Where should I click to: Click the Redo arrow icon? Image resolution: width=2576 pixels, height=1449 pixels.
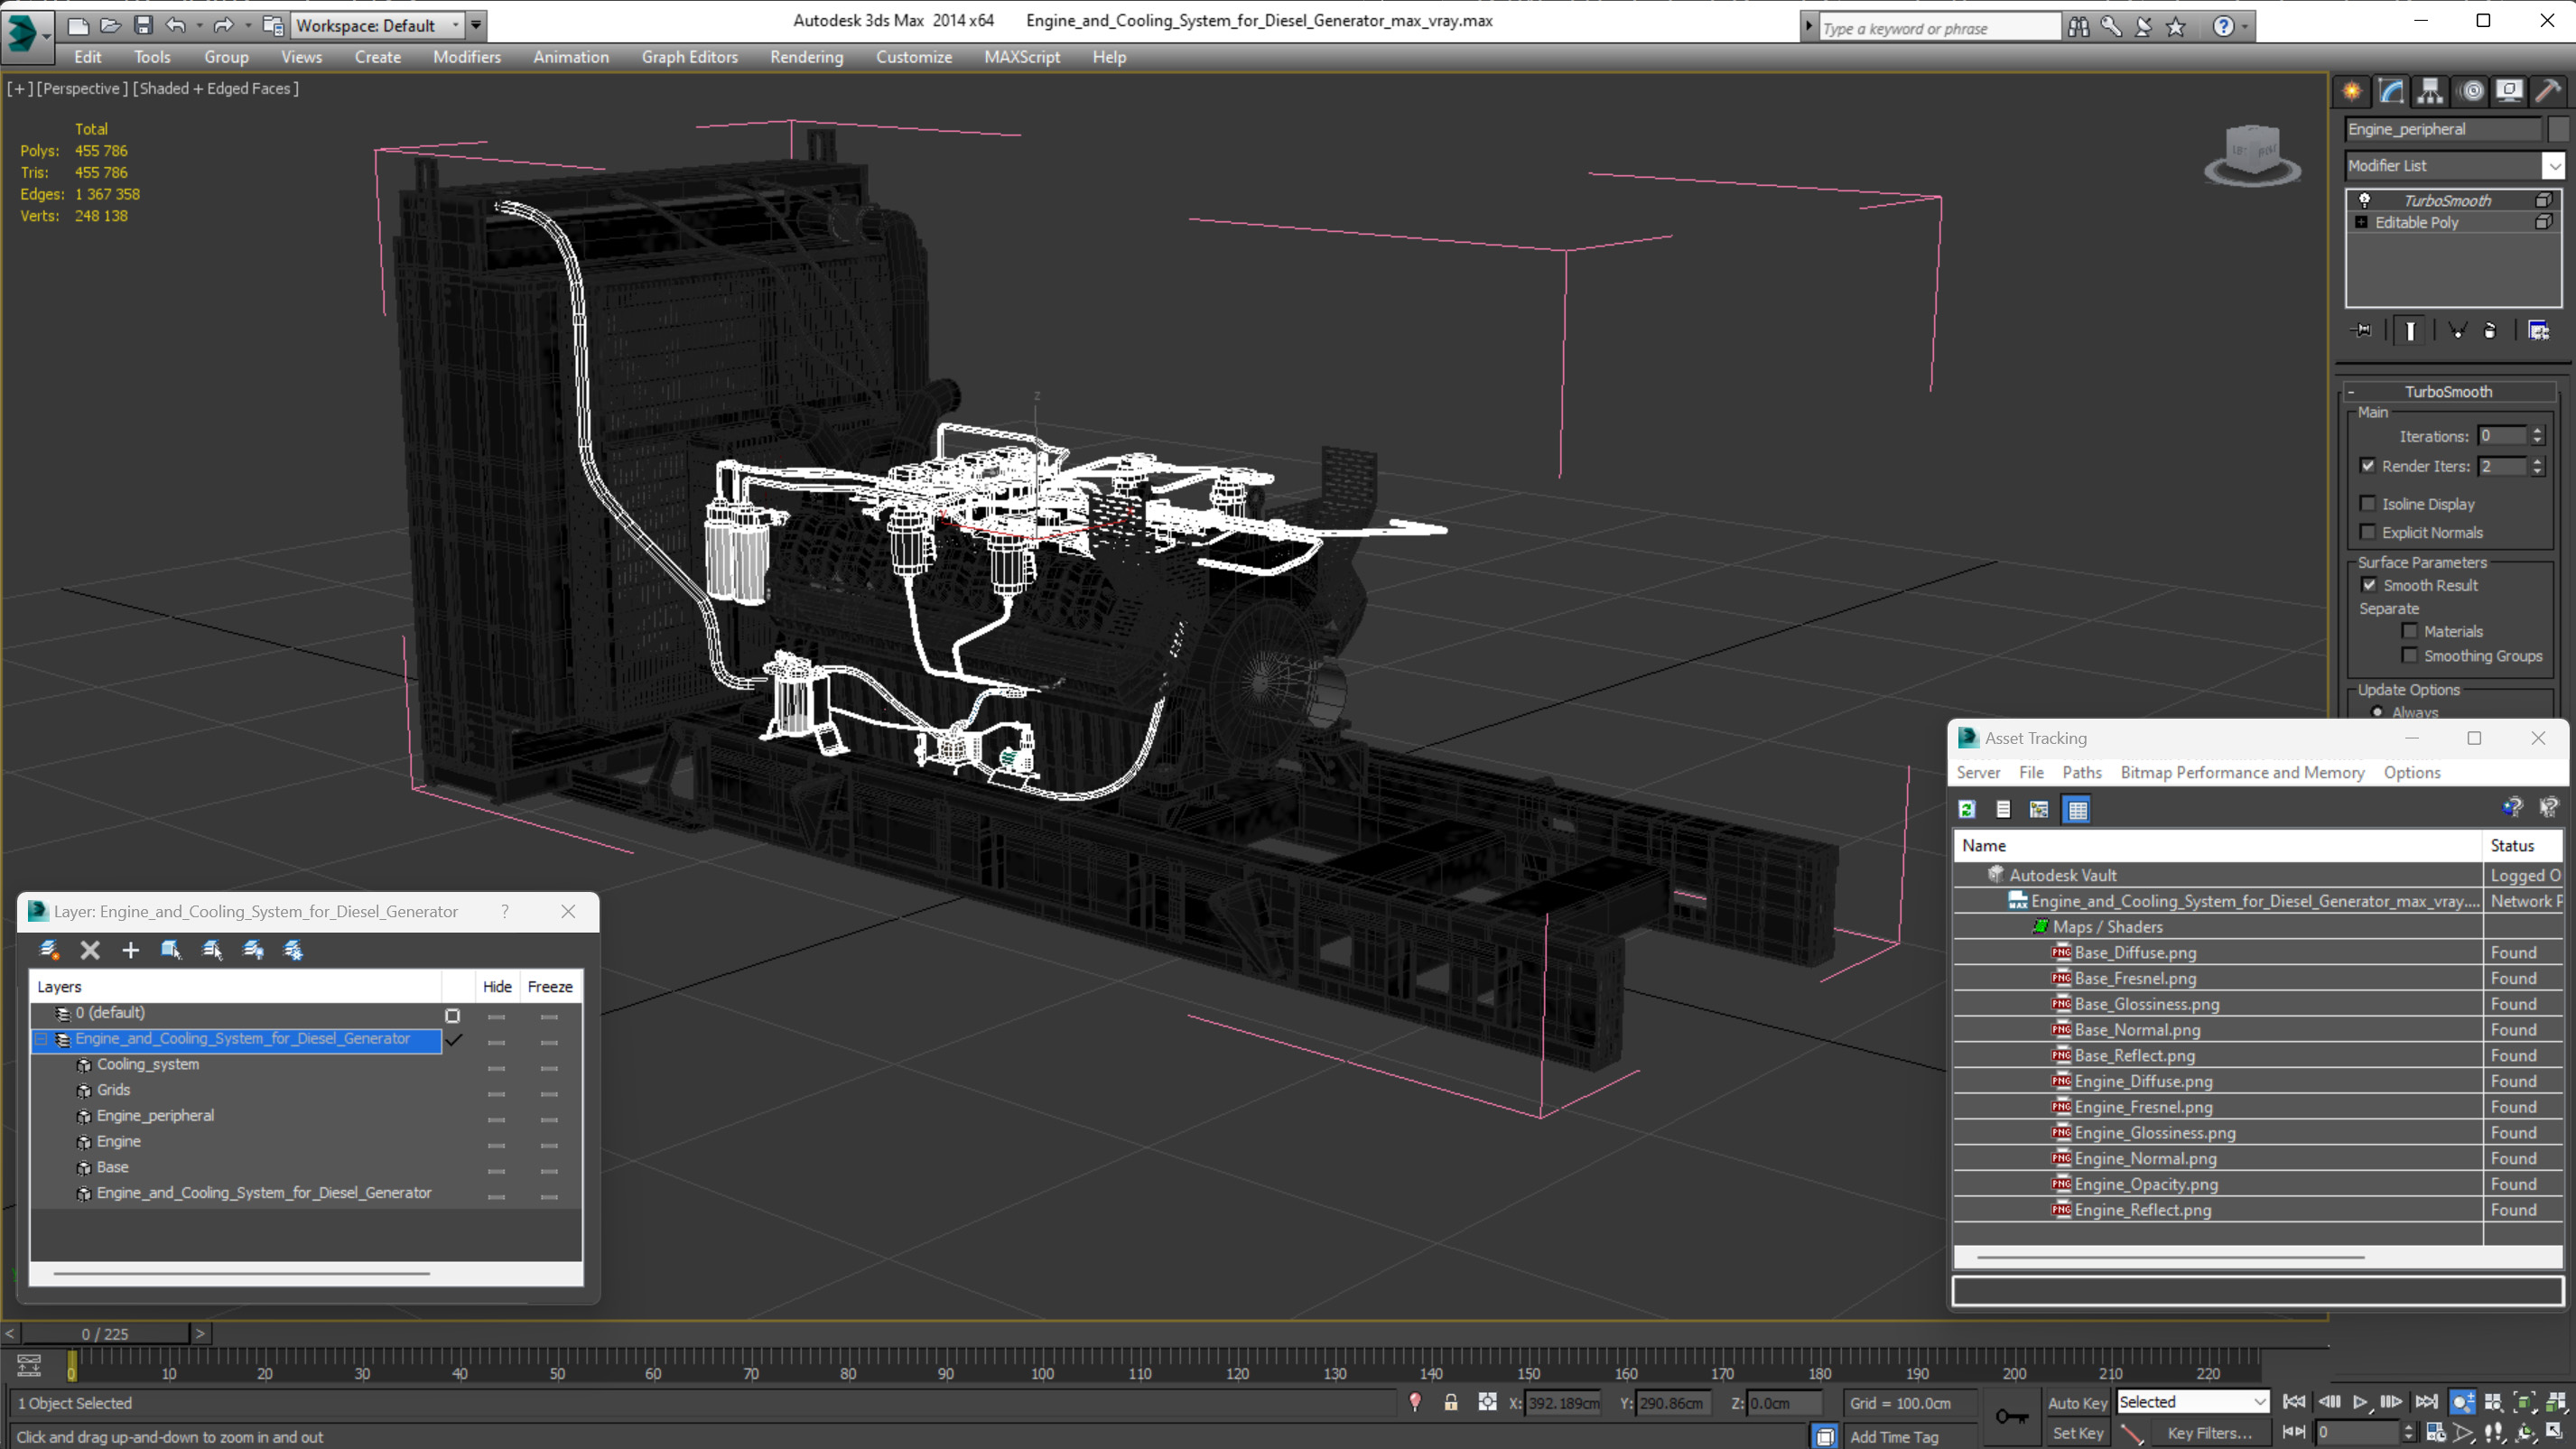click(x=224, y=25)
